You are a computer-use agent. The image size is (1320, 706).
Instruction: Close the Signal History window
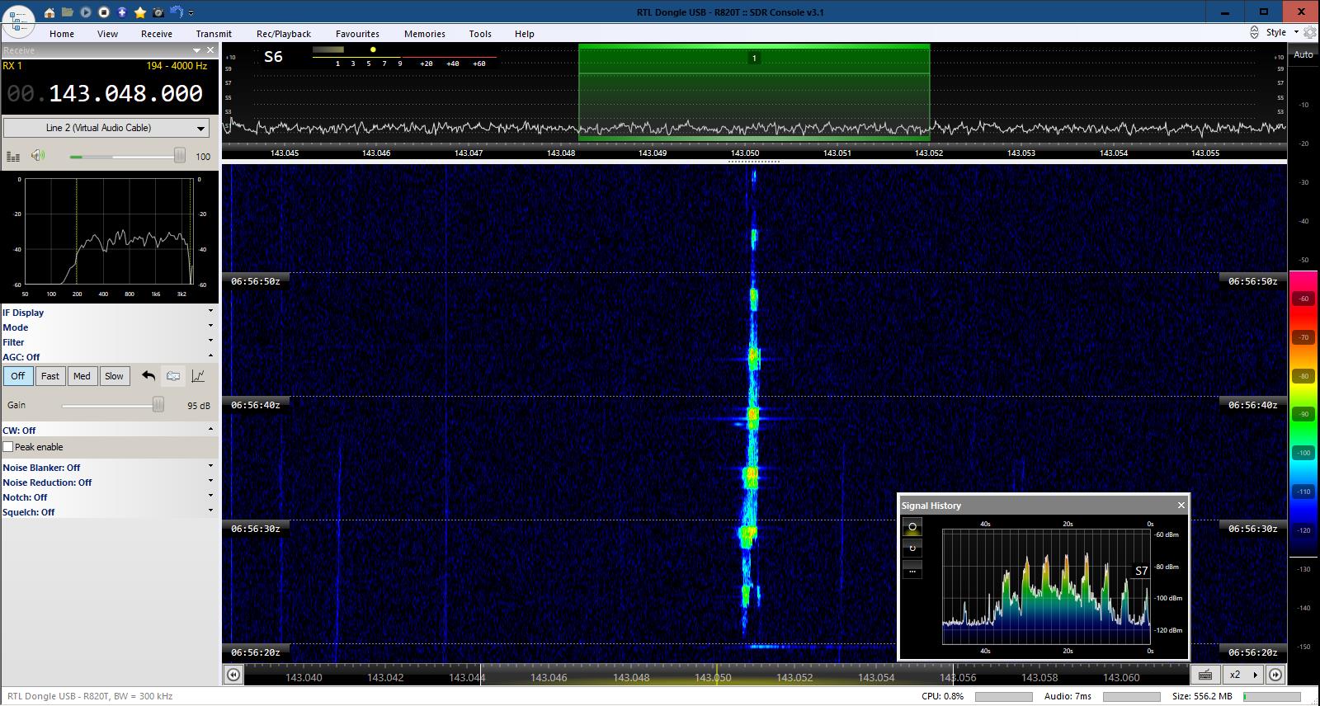pos(1181,506)
